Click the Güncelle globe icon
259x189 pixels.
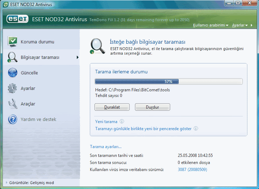point(13,73)
